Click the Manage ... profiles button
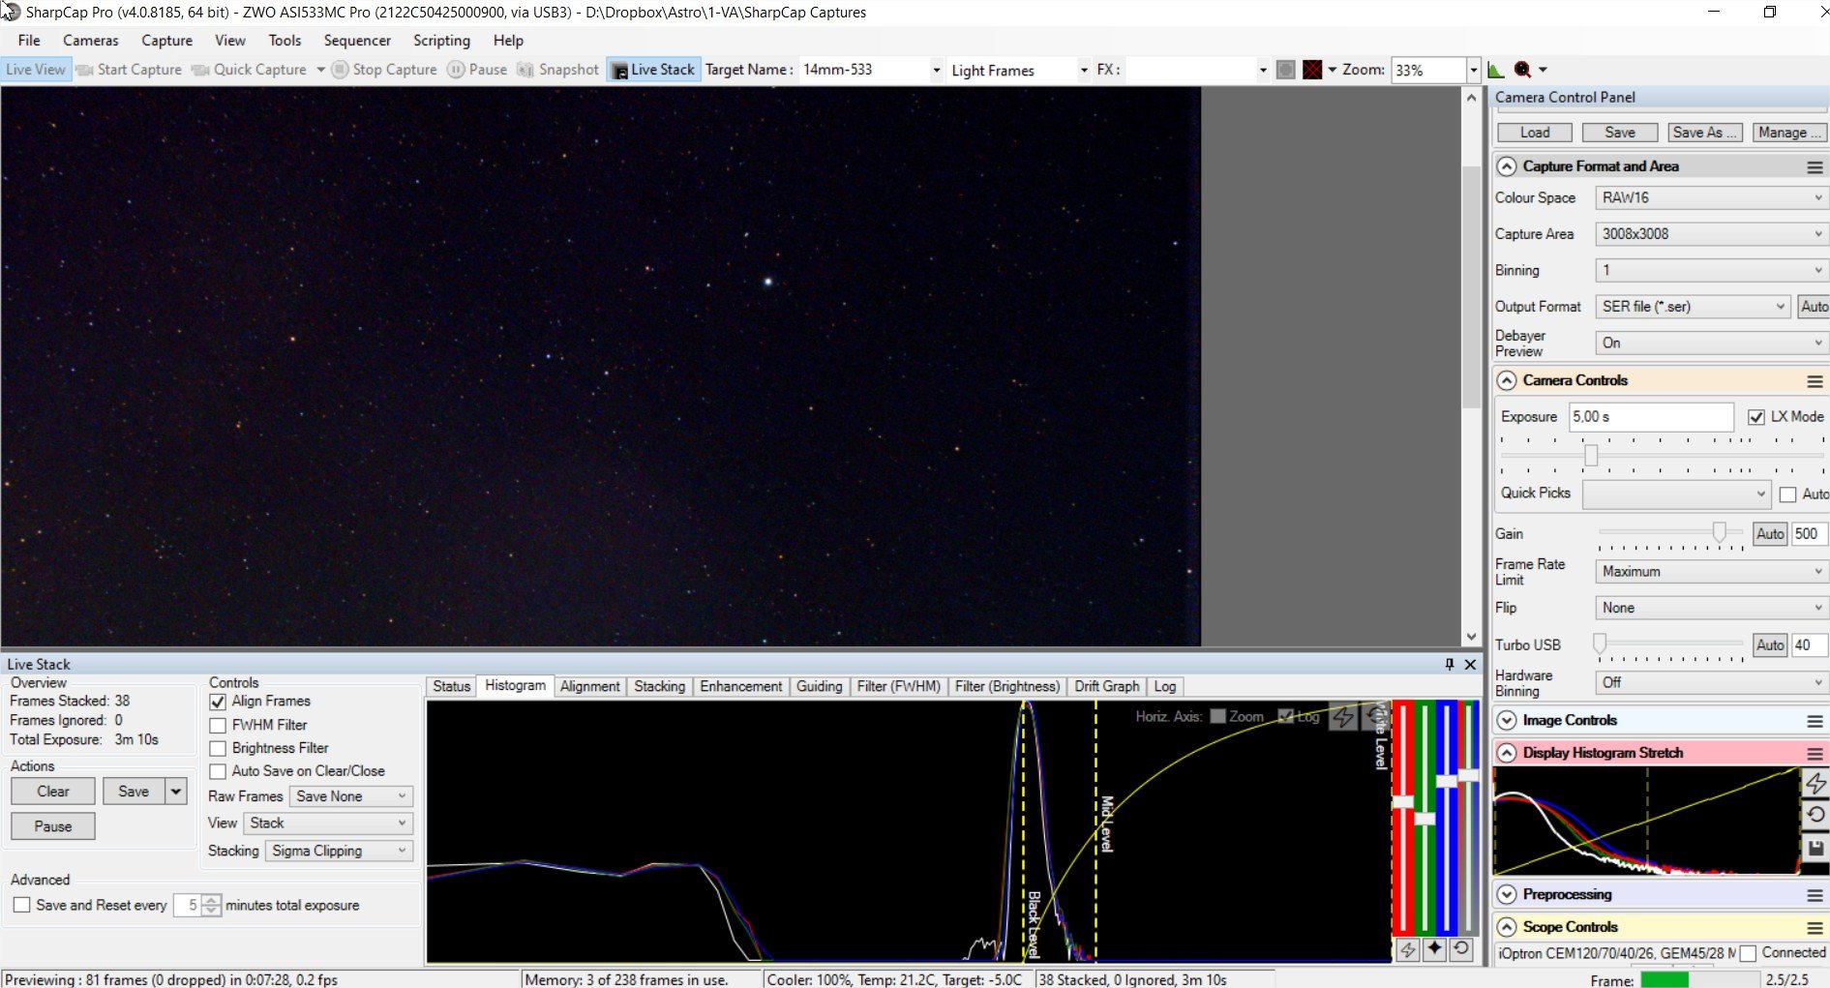 click(1789, 133)
